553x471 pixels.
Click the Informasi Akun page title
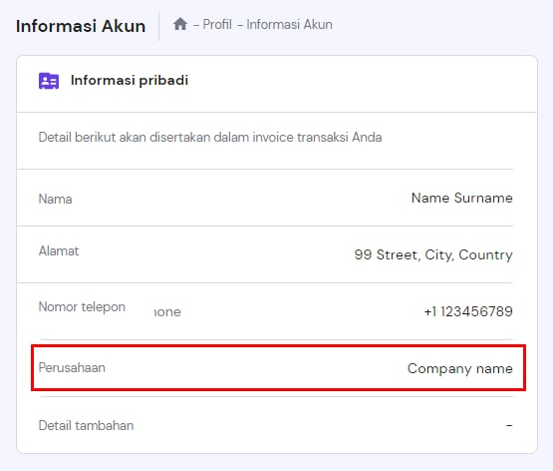(81, 26)
